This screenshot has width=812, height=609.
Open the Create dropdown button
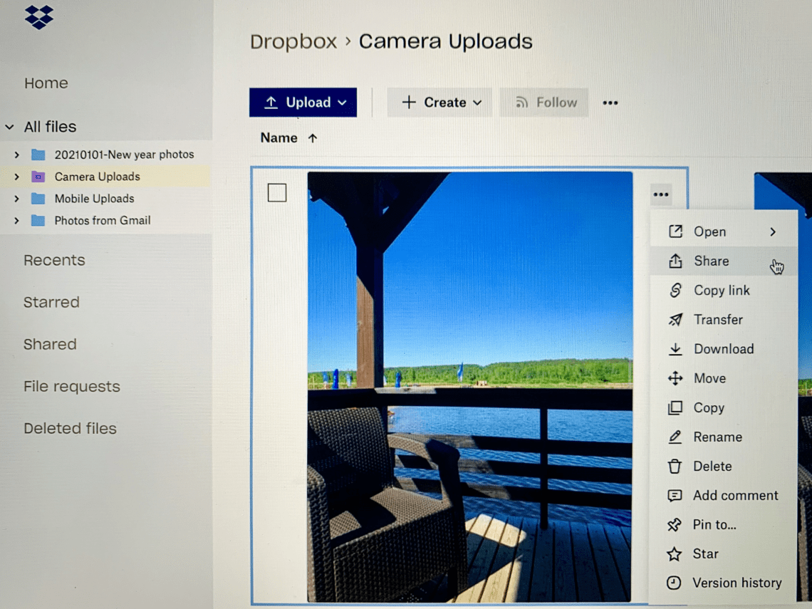coord(439,103)
